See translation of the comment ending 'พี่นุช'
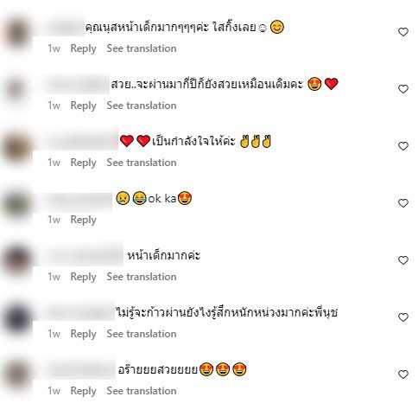The height and width of the screenshot is (416, 418). (x=142, y=334)
